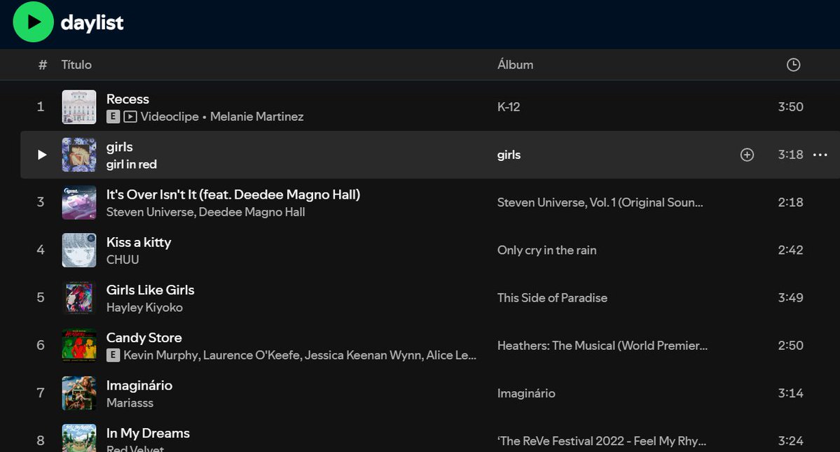Open album This Side of Paradise
This screenshot has width=840, height=452.
click(x=552, y=297)
